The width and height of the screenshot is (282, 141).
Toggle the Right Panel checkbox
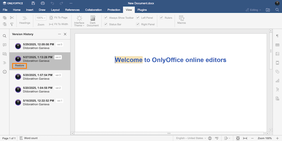coord(138,24)
